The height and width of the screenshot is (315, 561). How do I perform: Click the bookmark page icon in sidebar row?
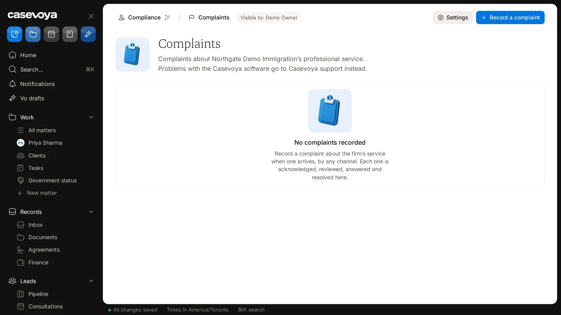[x=70, y=34]
